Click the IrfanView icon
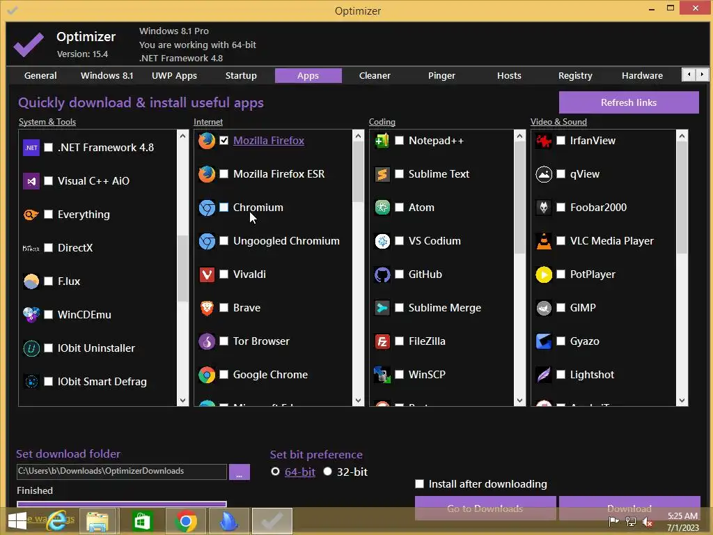This screenshot has width=713, height=535. click(544, 141)
